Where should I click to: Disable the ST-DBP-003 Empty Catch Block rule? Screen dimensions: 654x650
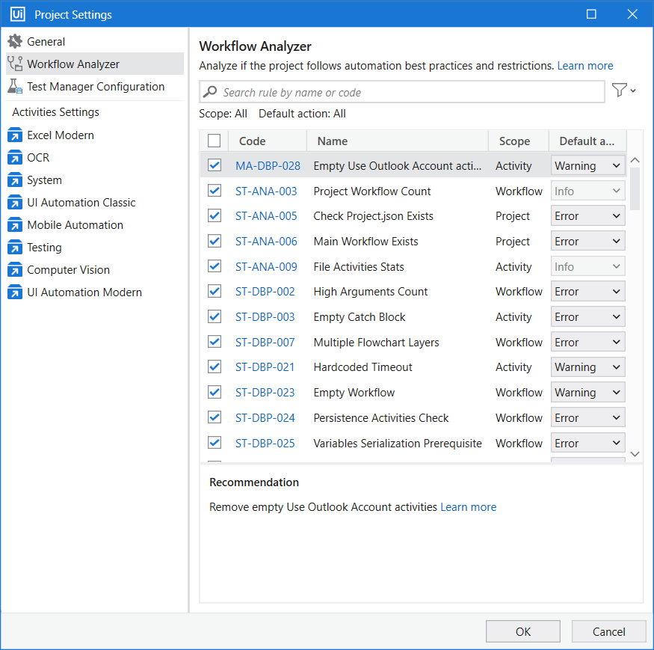tap(215, 317)
